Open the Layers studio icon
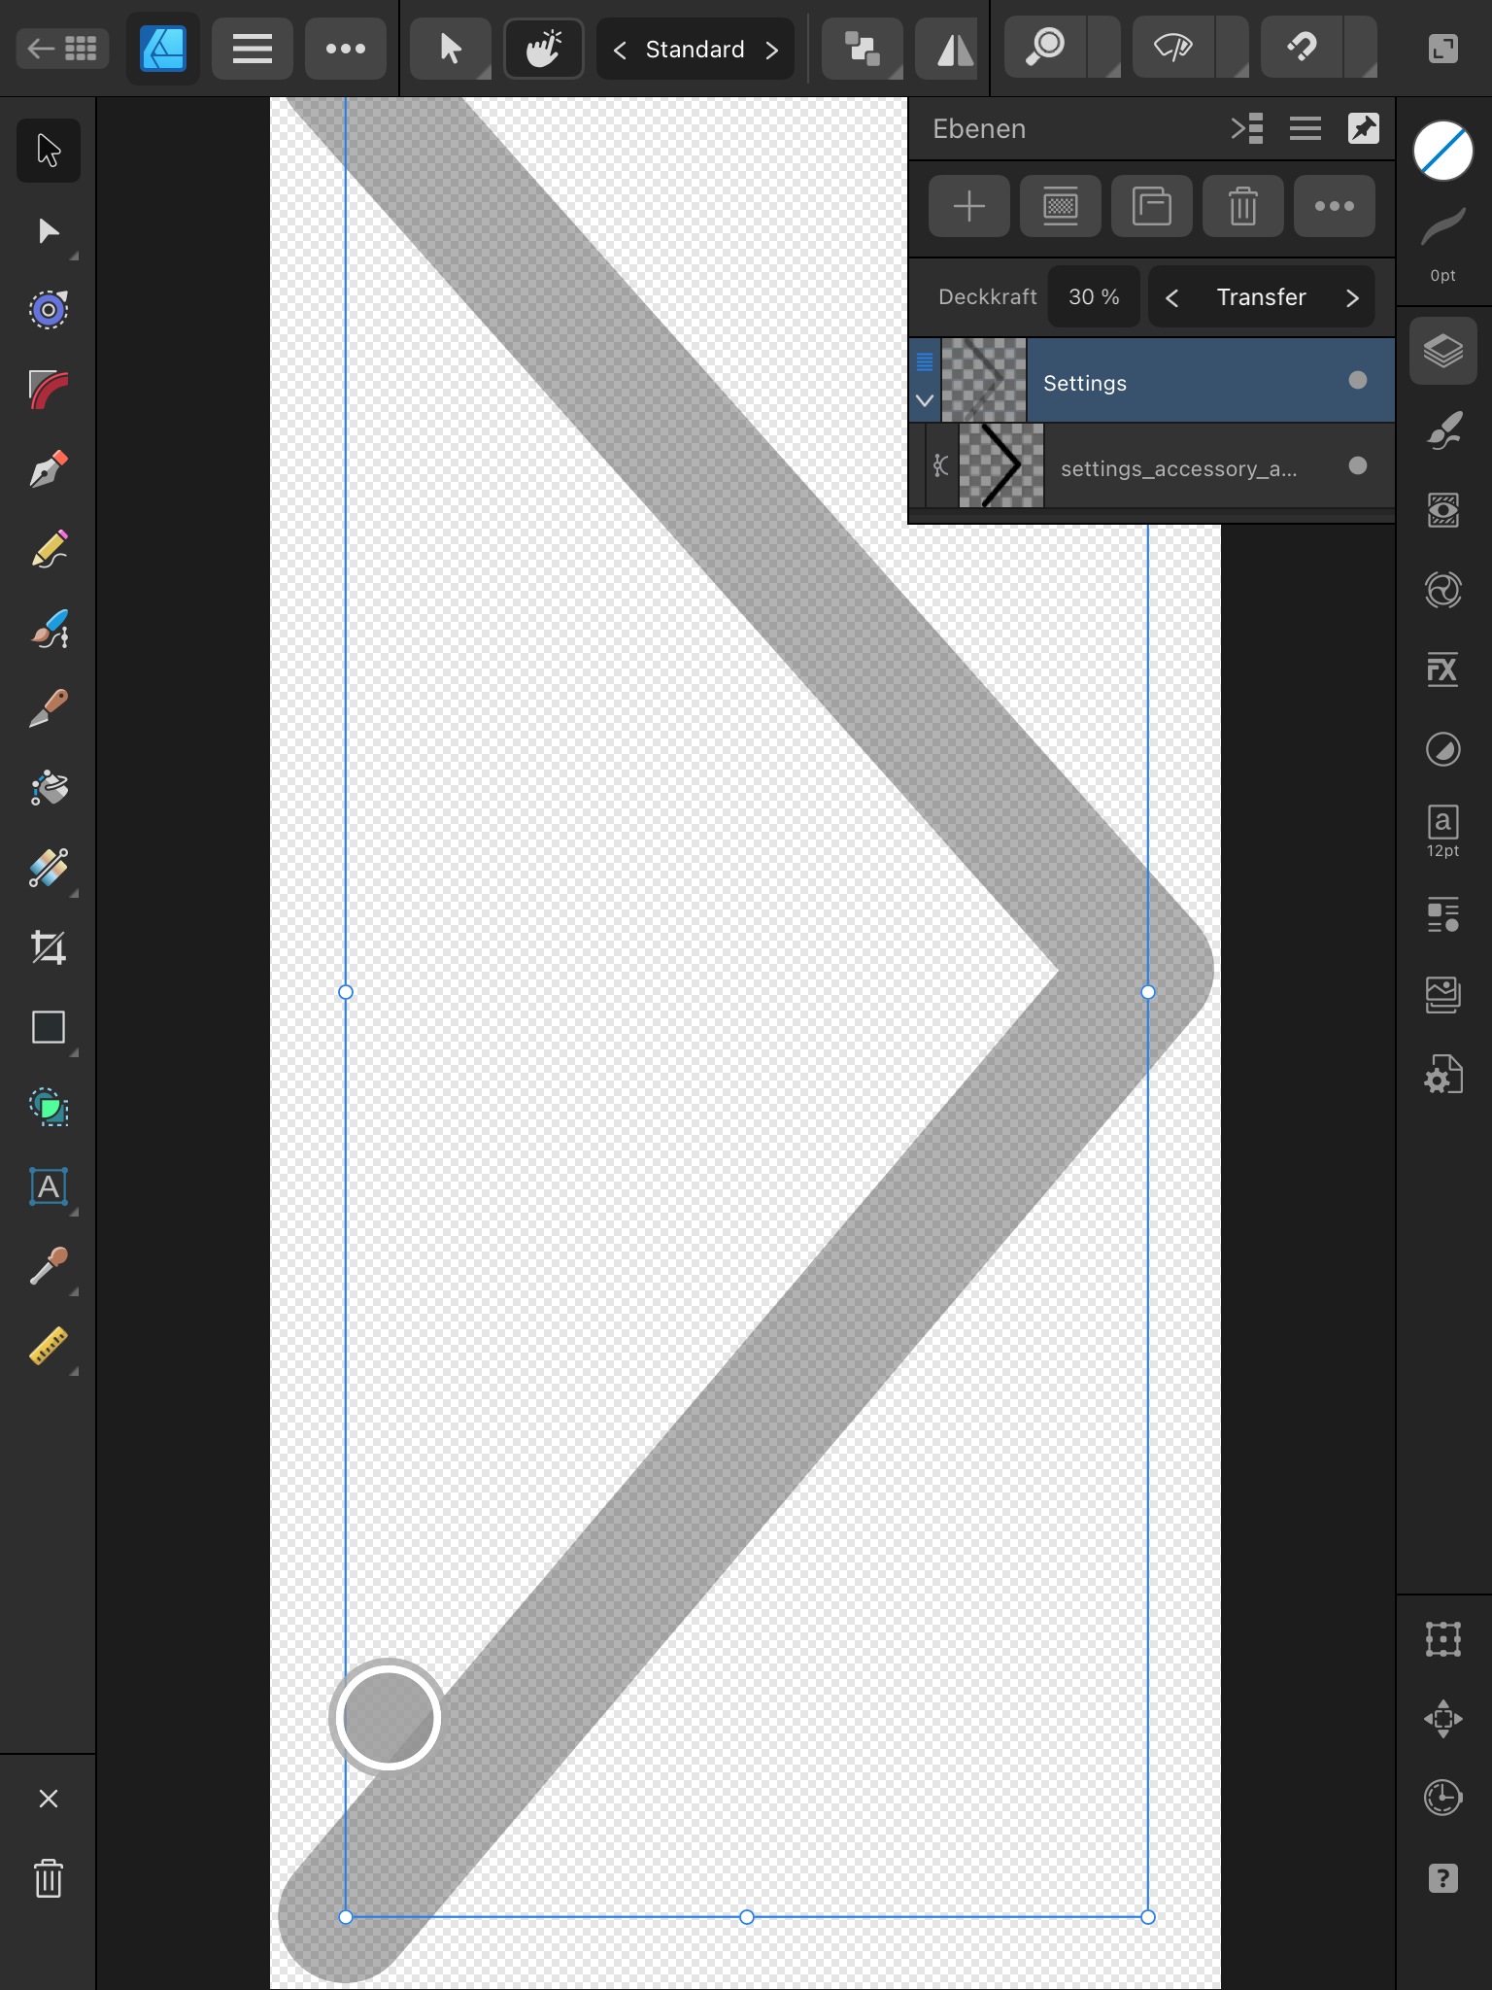The image size is (1492, 1990). (x=1443, y=351)
